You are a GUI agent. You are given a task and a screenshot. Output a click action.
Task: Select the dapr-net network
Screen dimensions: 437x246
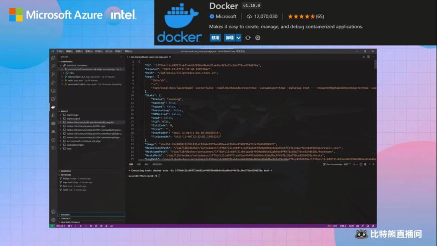point(91,182)
